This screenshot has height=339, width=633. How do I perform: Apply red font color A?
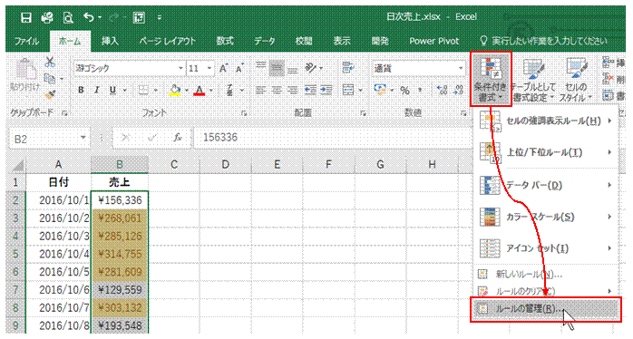coord(200,90)
